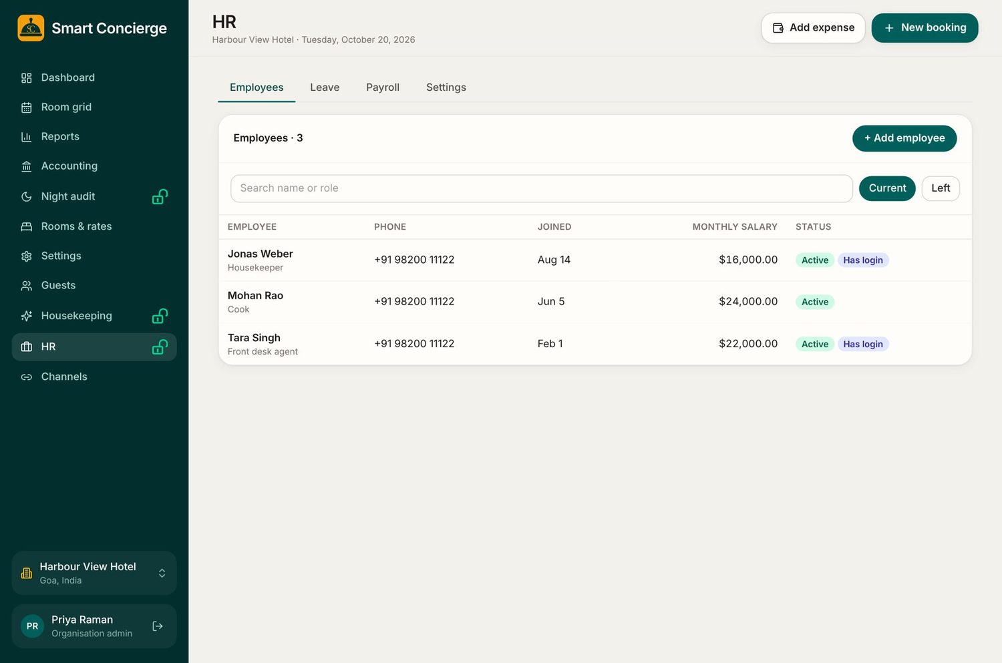Click the Accounting bank icon
The width and height of the screenshot is (1002, 663).
click(27, 166)
